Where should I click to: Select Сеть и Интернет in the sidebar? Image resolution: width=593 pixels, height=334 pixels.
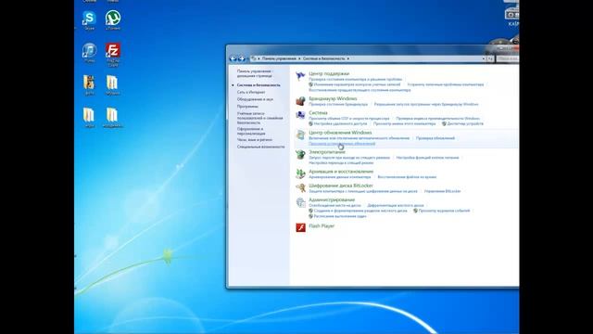tap(251, 92)
